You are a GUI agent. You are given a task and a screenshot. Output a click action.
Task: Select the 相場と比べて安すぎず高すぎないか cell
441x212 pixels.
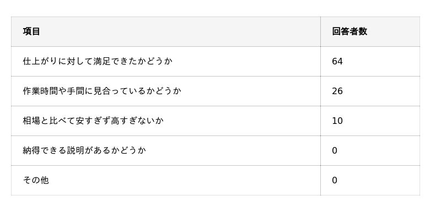pos(166,121)
